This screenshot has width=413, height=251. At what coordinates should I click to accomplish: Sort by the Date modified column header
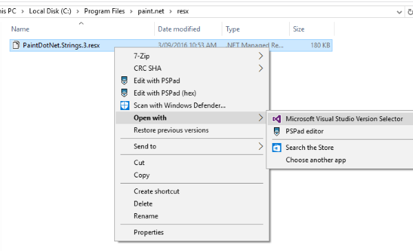(x=188, y=29)
